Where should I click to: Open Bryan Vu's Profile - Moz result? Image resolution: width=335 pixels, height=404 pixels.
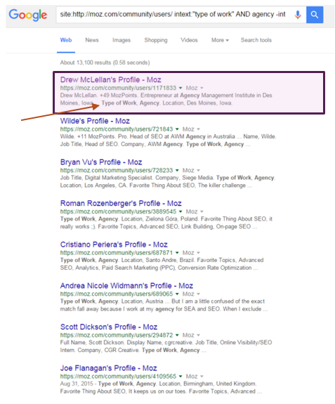click(101, 162)
